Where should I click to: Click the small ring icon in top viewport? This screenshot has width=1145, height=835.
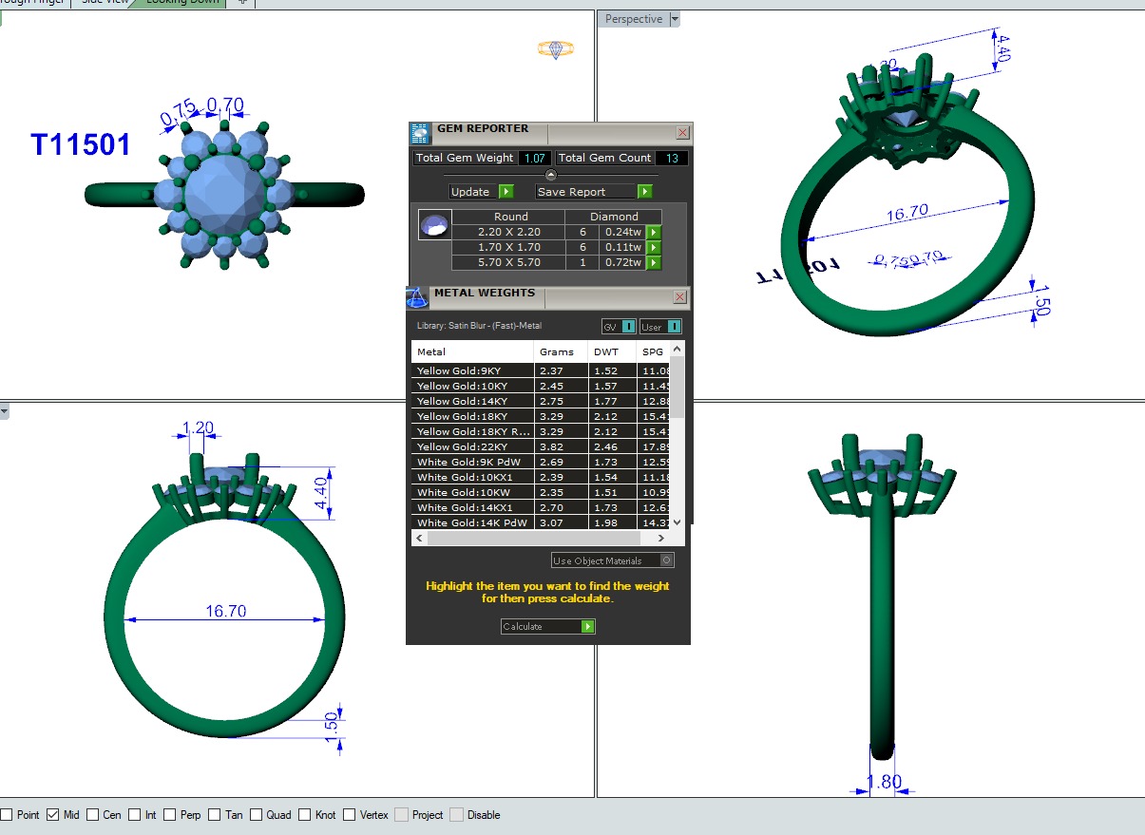tap(555, 49)
